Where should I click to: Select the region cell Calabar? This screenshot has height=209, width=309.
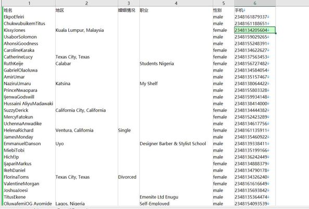[86, 64]
